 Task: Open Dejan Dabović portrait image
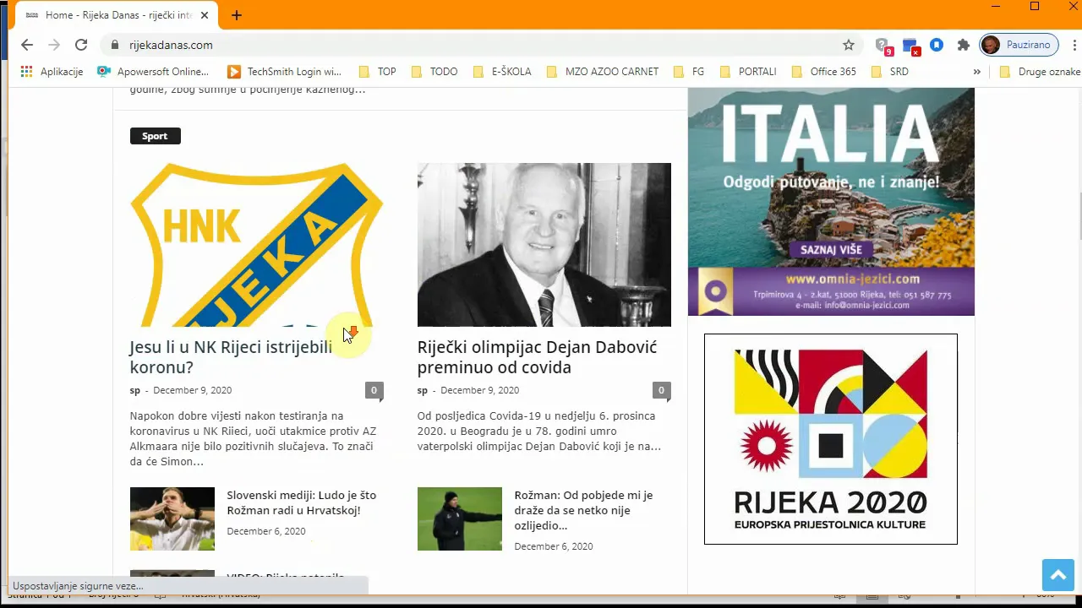[544, 245]
